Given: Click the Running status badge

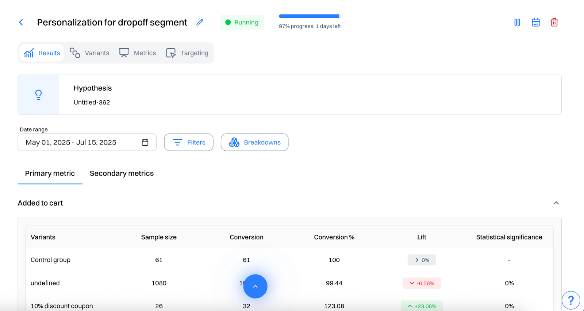Looking at the screenshot, I should point(242,22).
